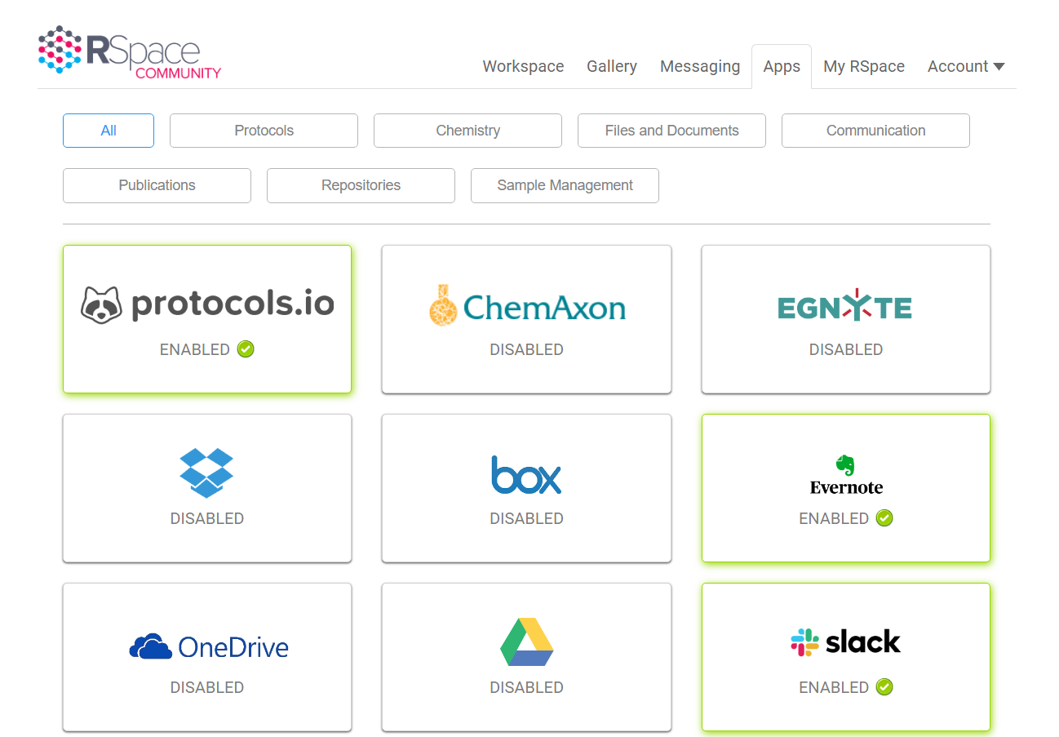Screen dimensions: 1059x737
Task: Show Repositories apps
Action: point(361,185)
